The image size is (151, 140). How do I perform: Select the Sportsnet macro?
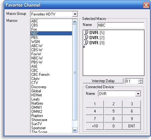click(51, 128)
